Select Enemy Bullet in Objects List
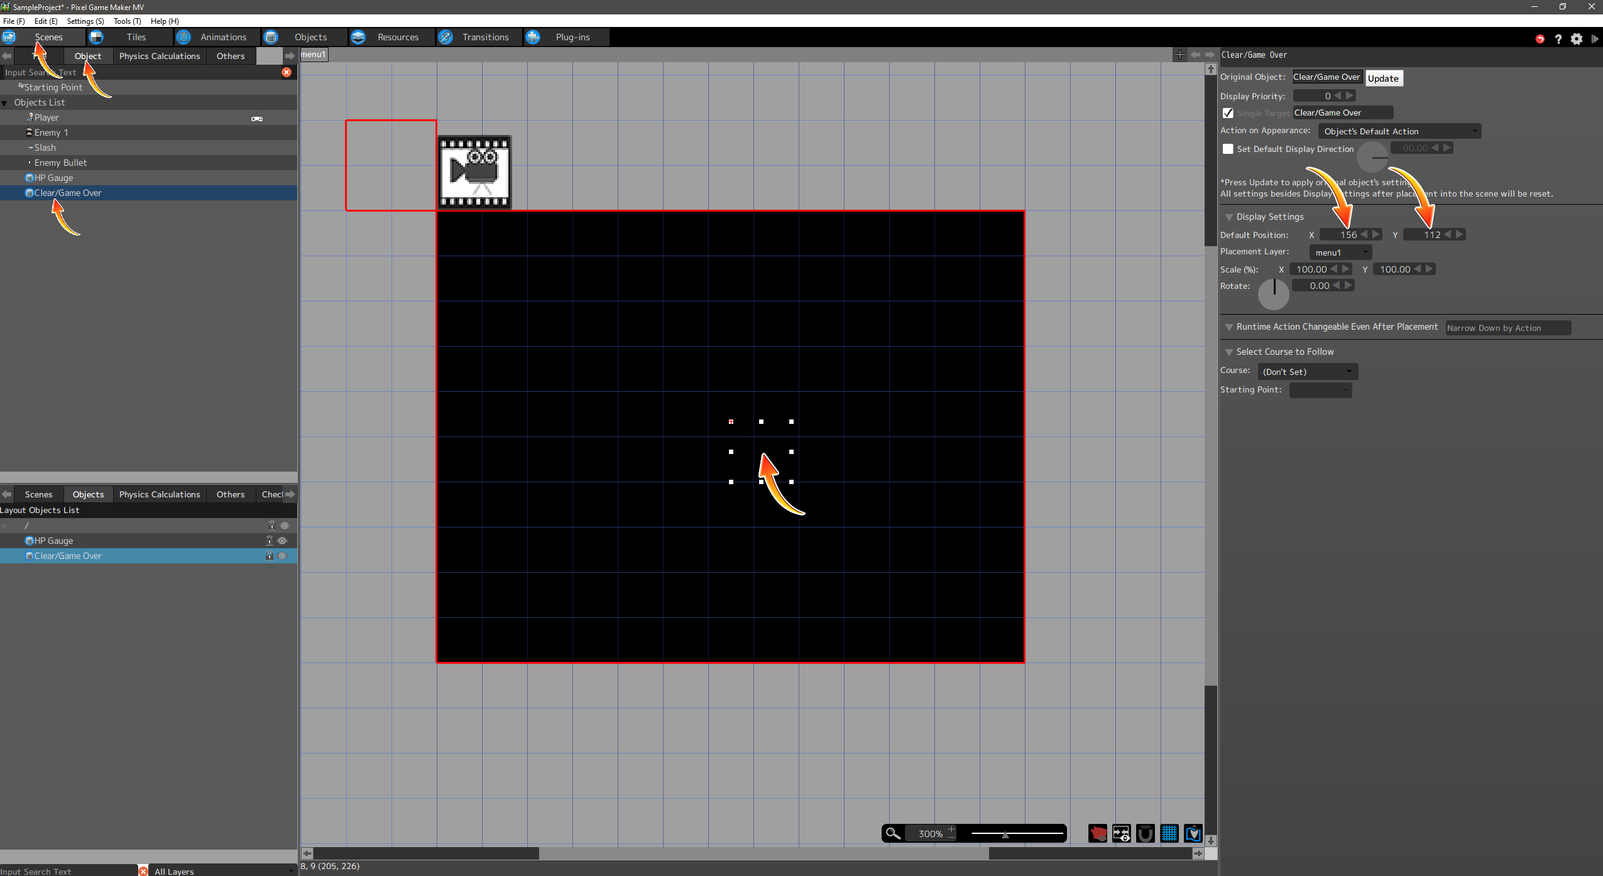 click(x=60, y=163)
